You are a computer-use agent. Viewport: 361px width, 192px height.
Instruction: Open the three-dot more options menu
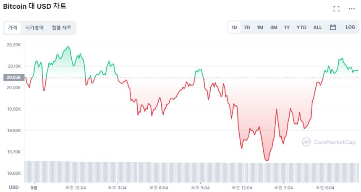[351, 9]
